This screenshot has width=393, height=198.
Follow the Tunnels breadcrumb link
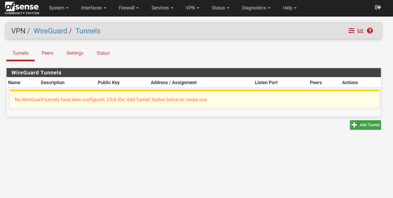88,31
